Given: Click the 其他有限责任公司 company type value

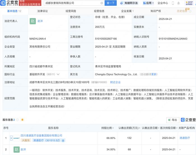Looking at the screenshot, I should [x=40, y=47].
